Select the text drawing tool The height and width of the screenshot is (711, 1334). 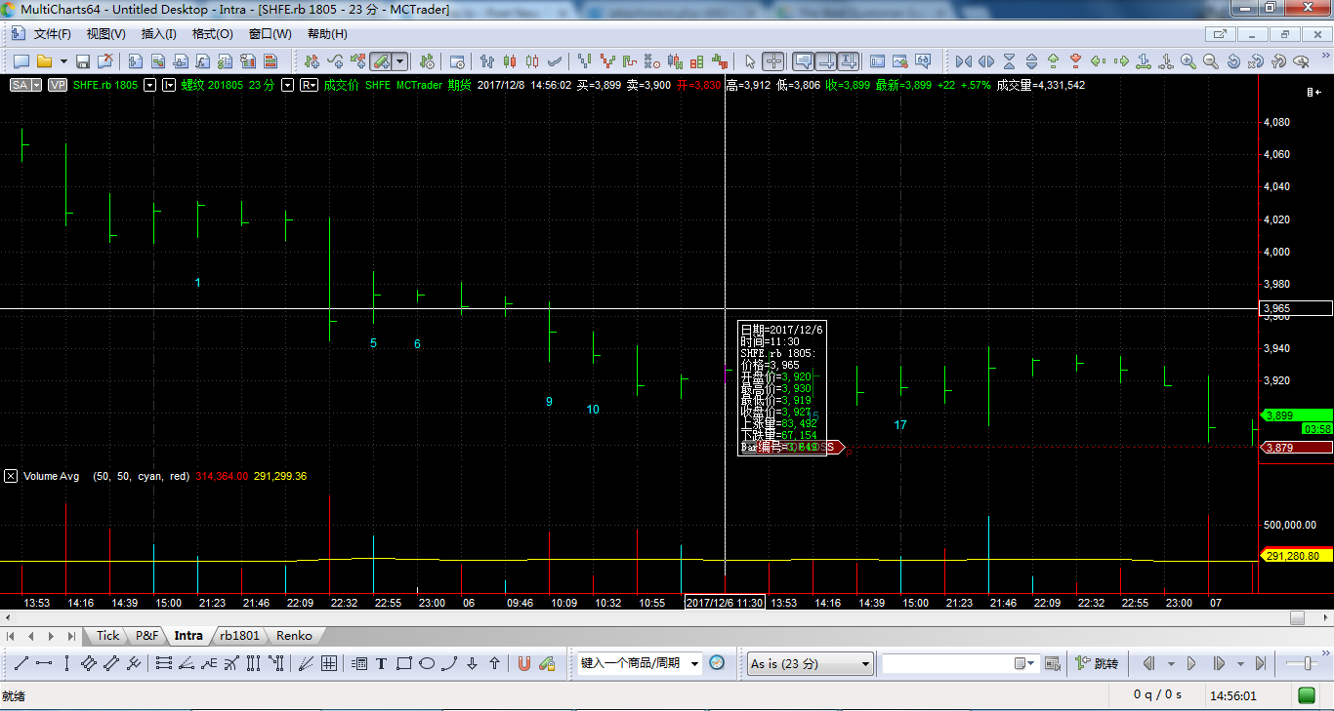tap(381, 664)
